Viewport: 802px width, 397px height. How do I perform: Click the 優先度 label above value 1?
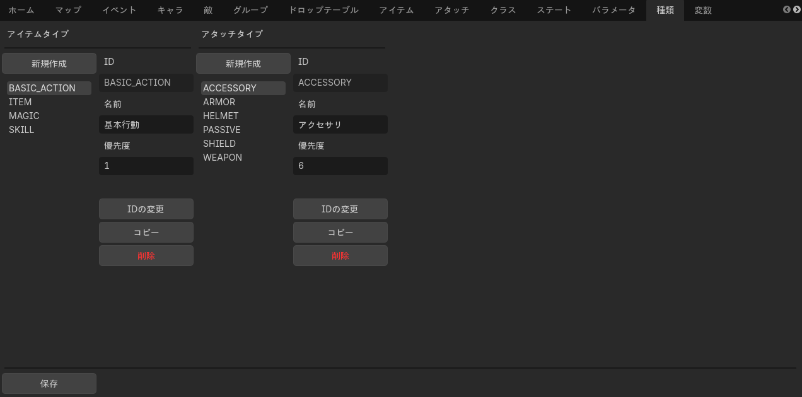(x=117, y=146)
